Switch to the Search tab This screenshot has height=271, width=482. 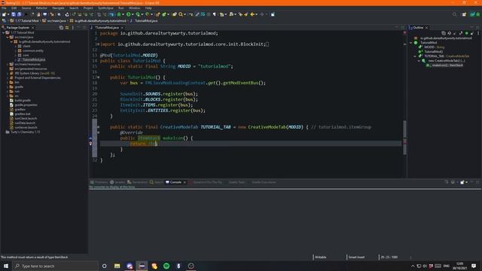pos(157,182)
